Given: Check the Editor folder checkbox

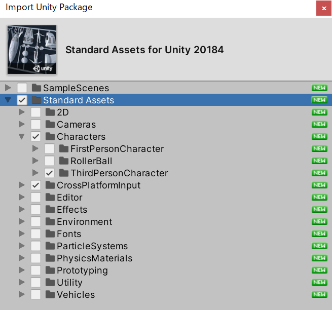Looking at the screenshot, I should pyautogui.click(x=35, y=197).
